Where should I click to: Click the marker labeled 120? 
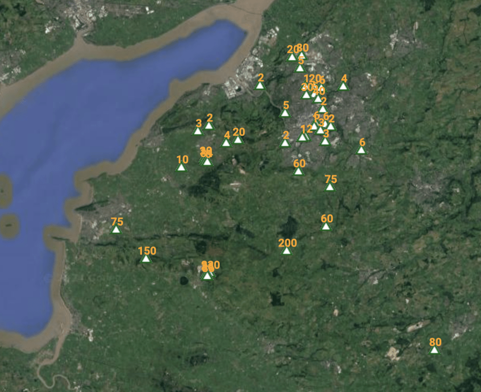(x=308, y=87)
